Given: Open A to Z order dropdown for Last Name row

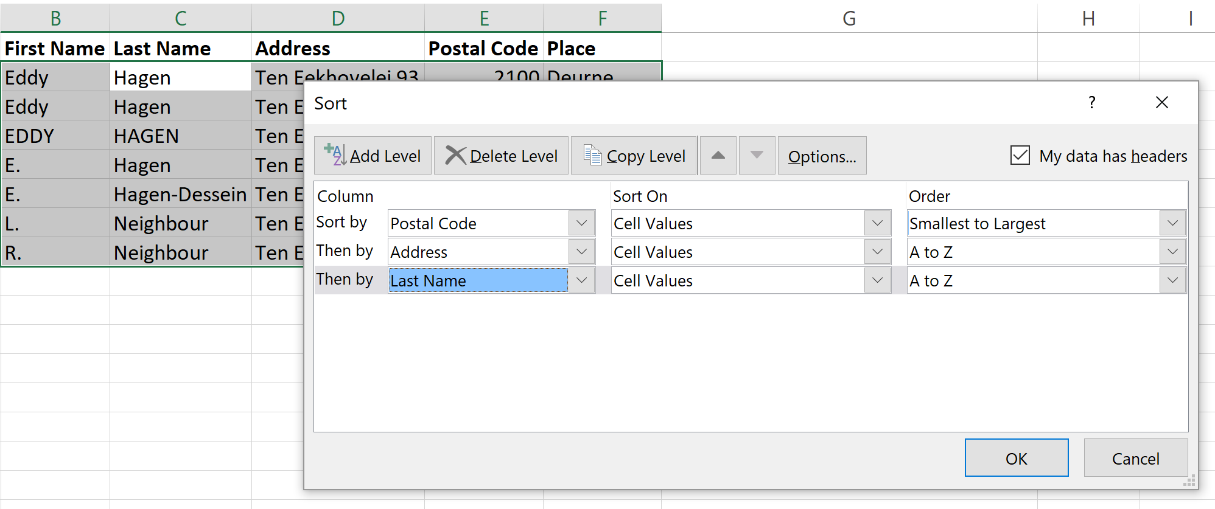Looking at the screenshot, I should [1173, 280].
